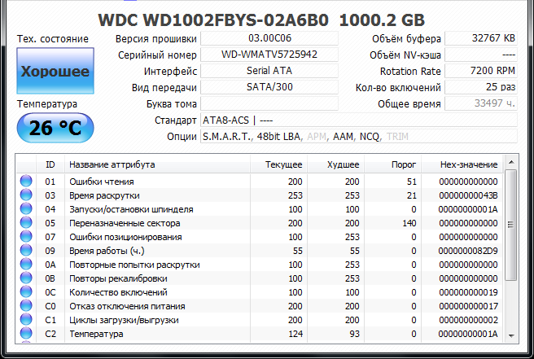The image size is (534, 359).
Task: Sort by the ID column header
Action: click(x=50, y=164)
